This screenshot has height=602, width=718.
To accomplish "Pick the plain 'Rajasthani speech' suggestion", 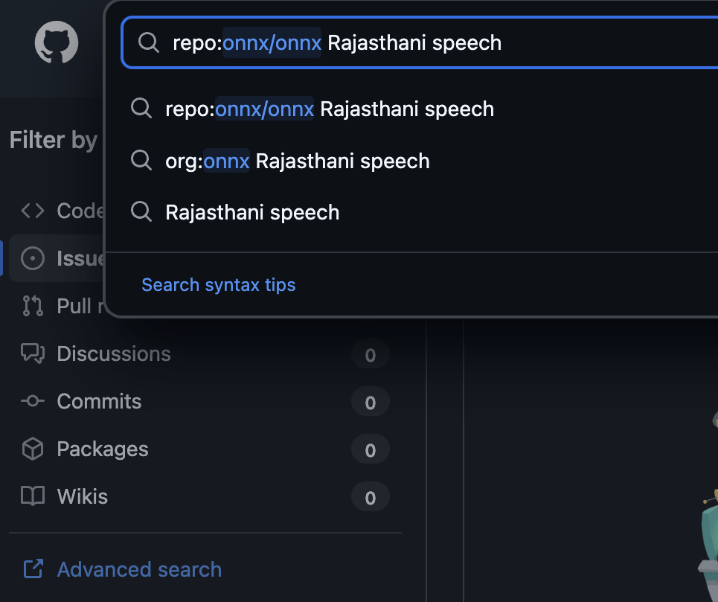I will point(252,212).
